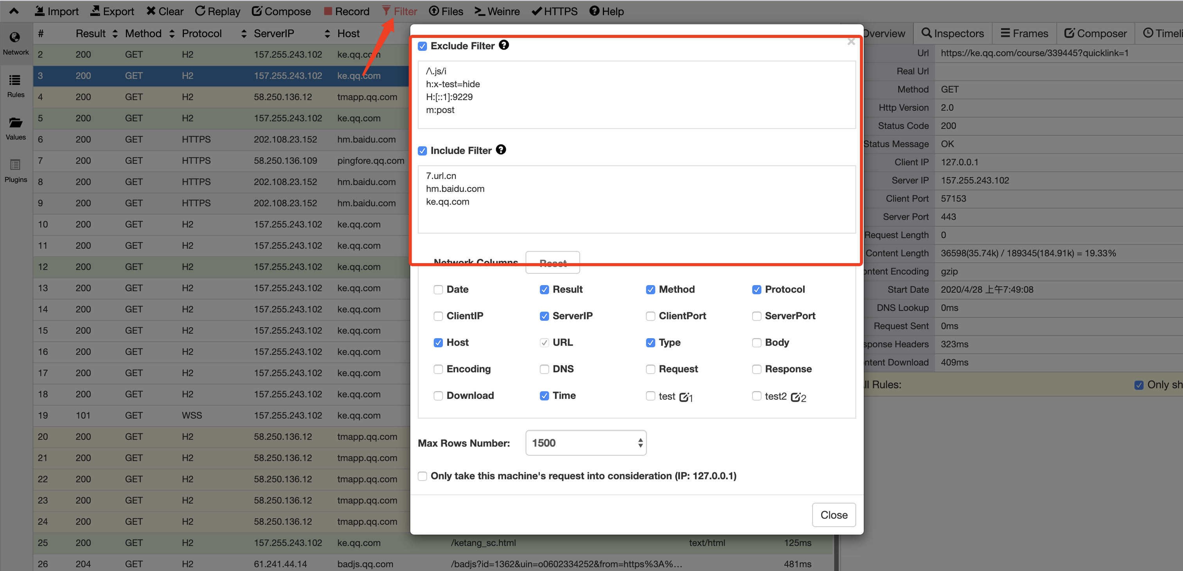Click the edit icon next to test column
The image size is (1183, 571).
tap(684, 397)
